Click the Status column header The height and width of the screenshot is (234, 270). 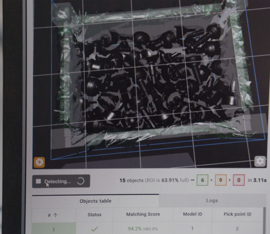[x=94, y=215]
